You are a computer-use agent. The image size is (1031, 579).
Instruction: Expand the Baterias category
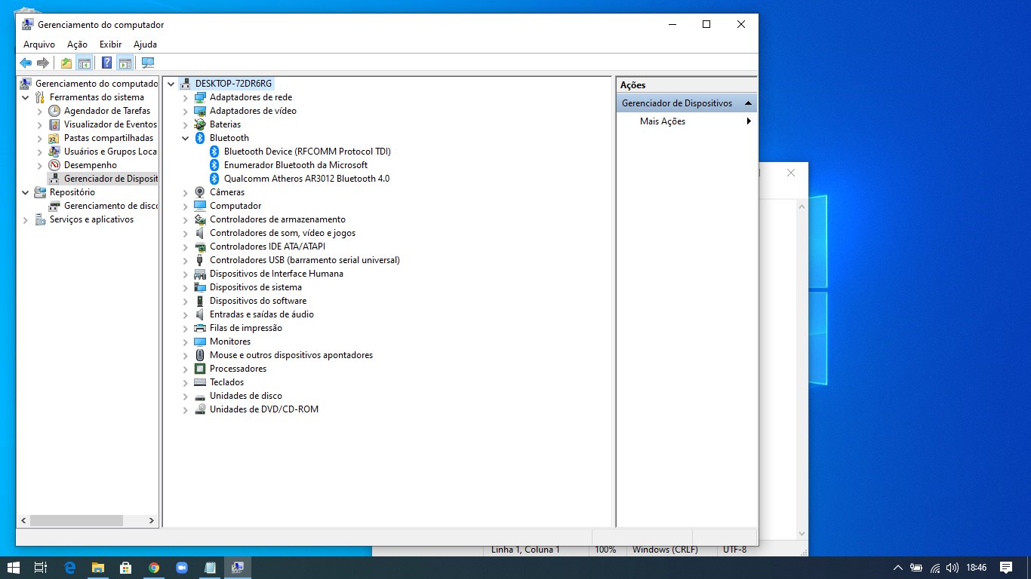coord(186,124)
